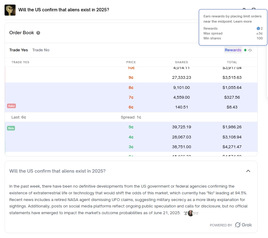Viewport: 268px width, 238px height.
Task: Expand the market summary by its title
Action: pos(58,171)
